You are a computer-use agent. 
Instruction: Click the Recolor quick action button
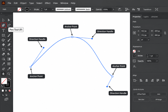pos(141,99)
